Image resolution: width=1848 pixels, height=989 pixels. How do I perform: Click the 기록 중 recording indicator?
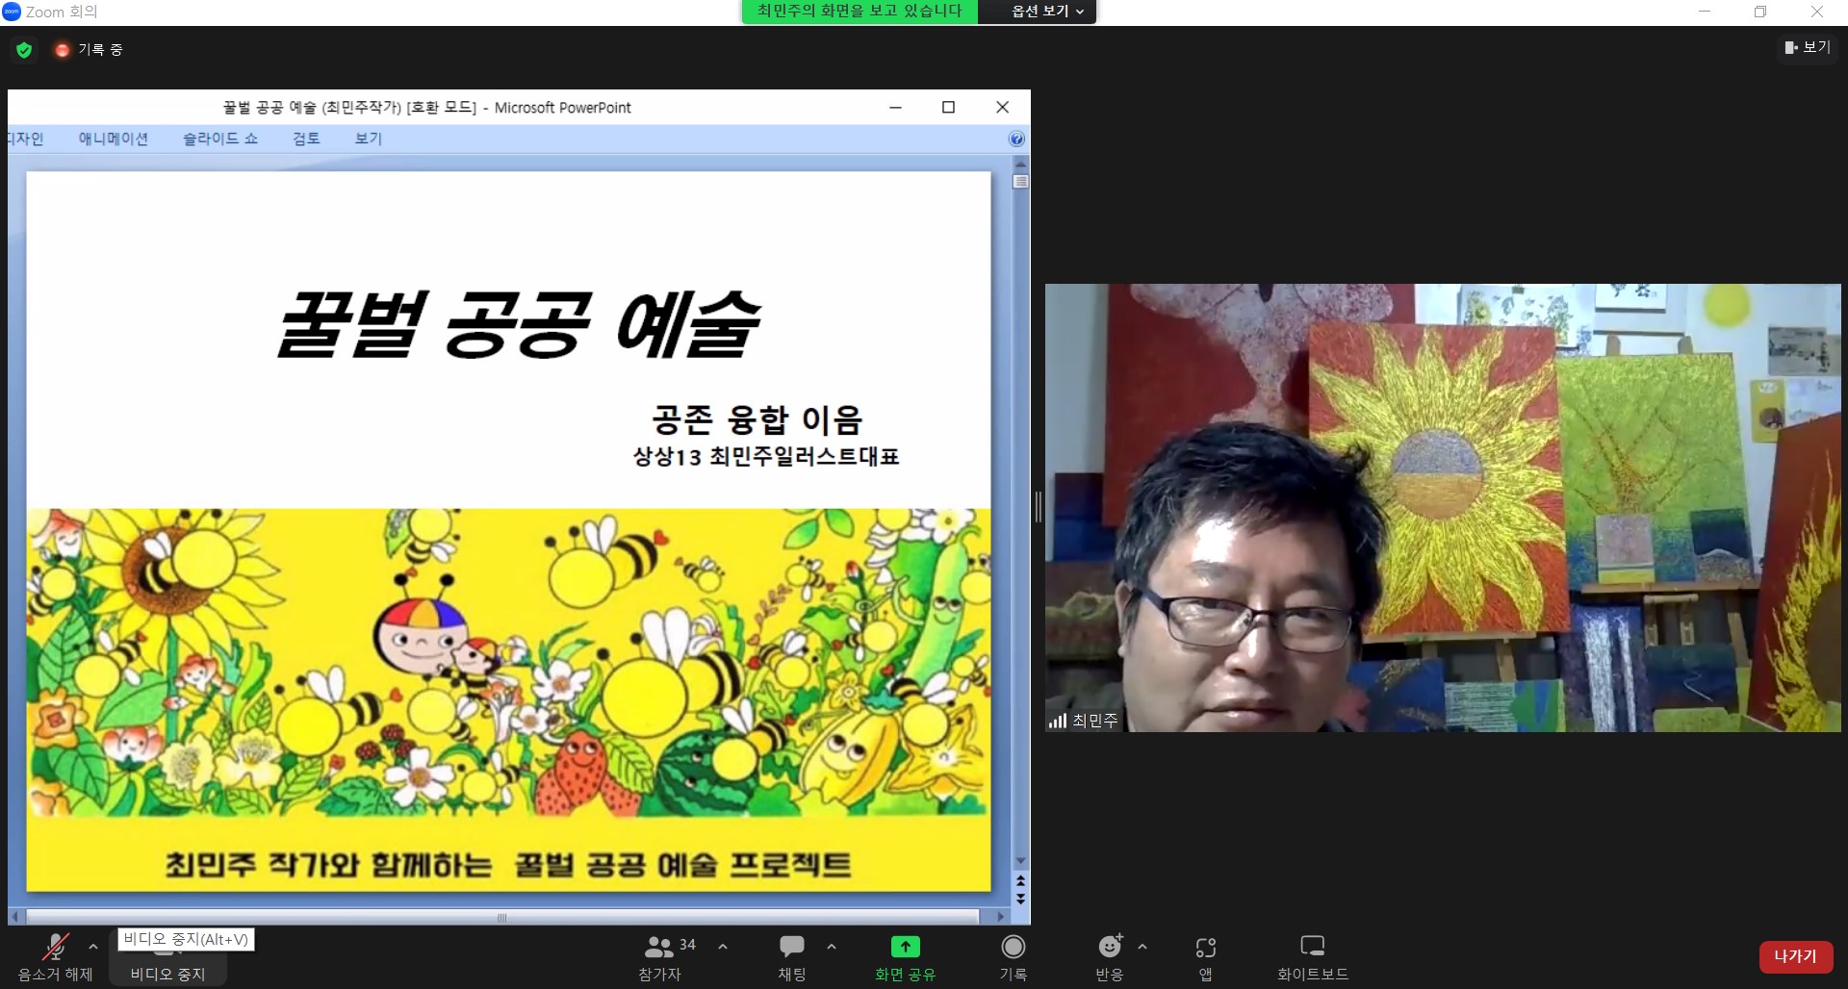pyautogui.click(x=89, y=50)
